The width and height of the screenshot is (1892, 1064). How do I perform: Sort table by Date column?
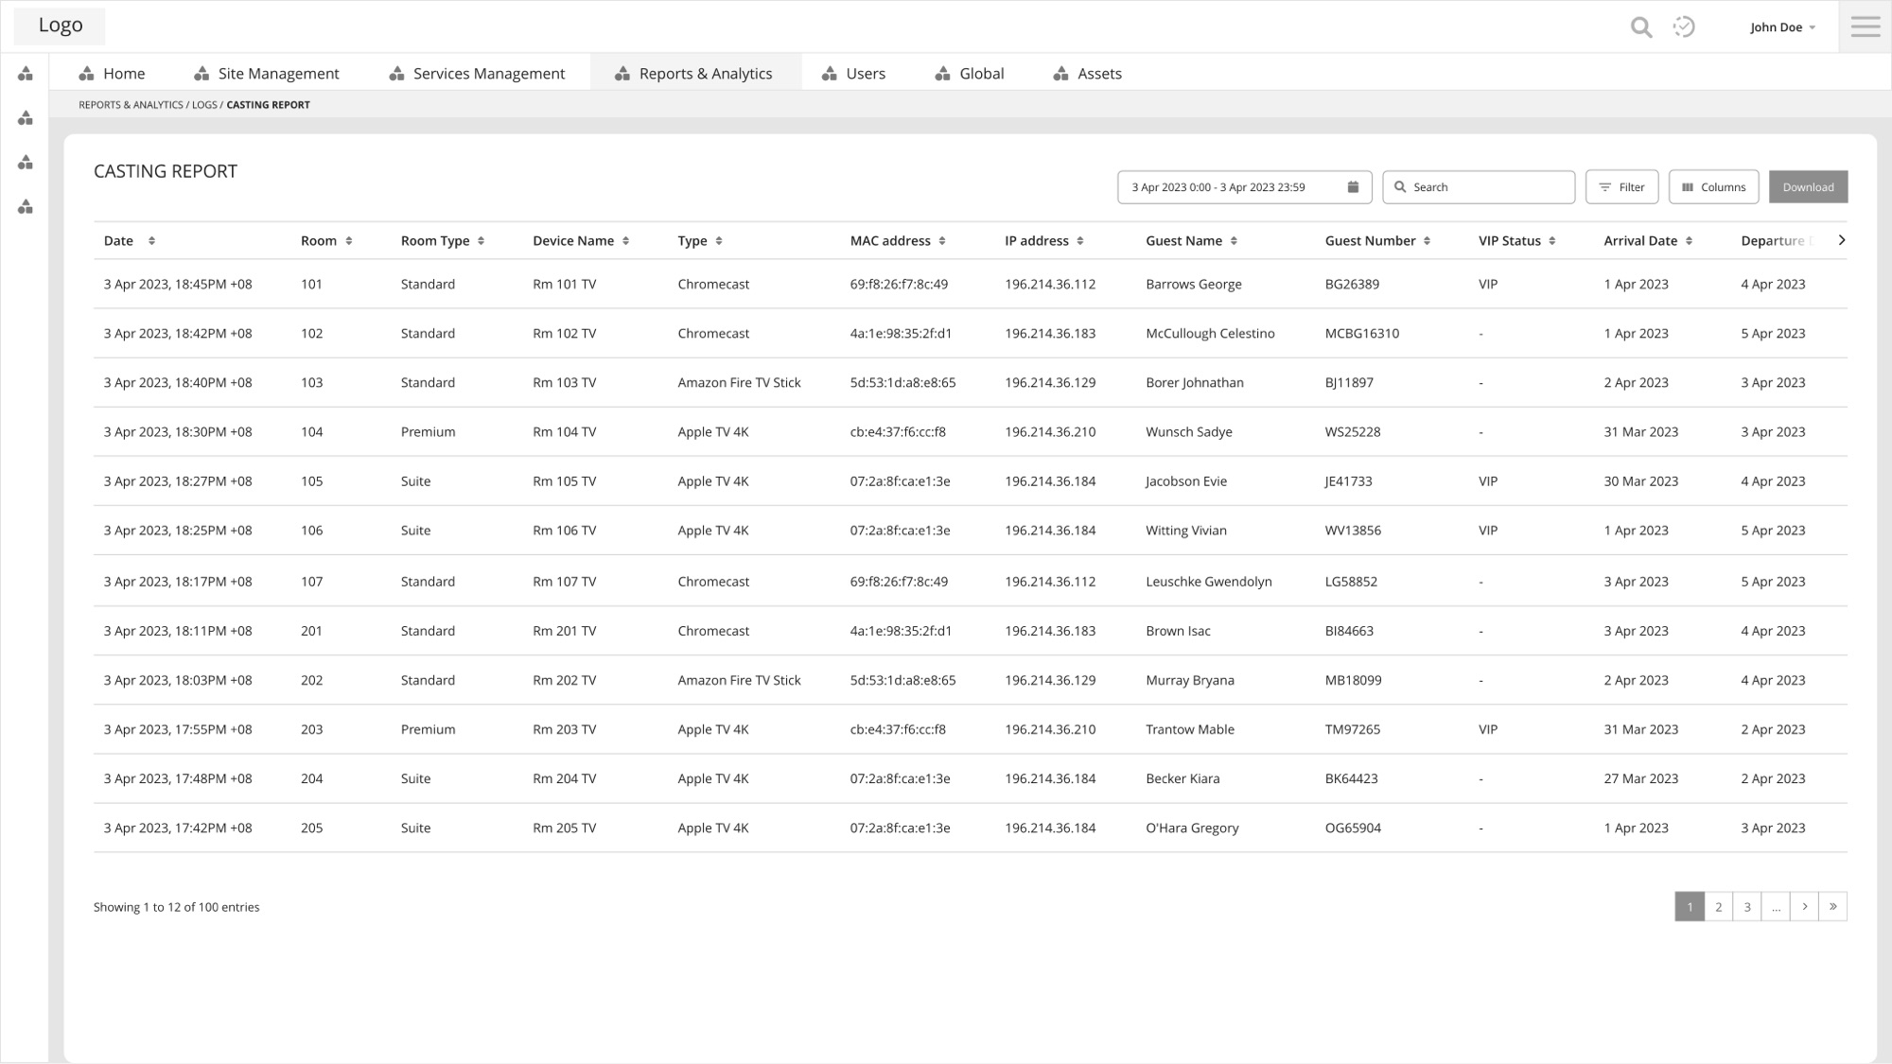pyautogui.click(x=151, y=241)
